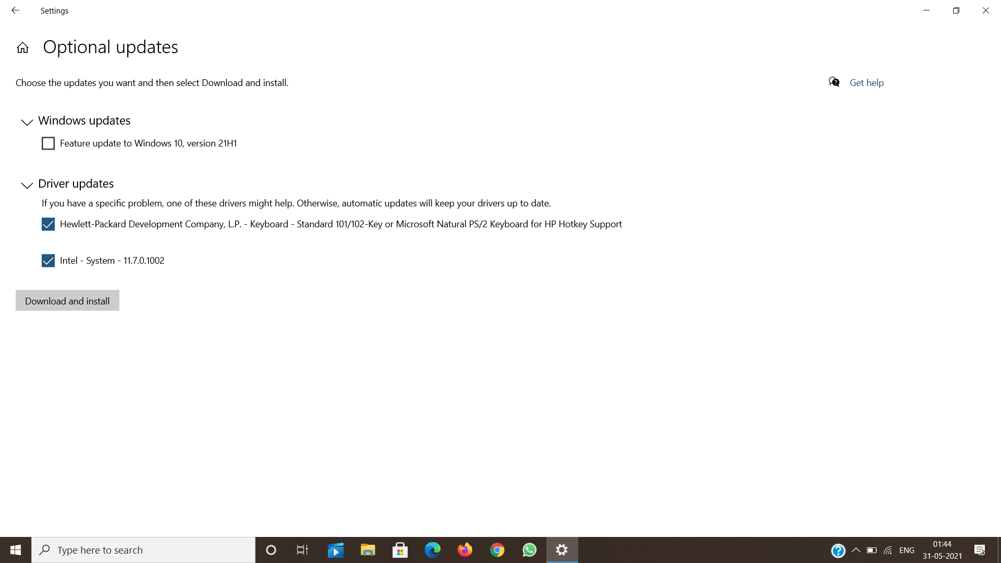
Task: Open Microsoft Edge browser
Action: tap(432, 550)
